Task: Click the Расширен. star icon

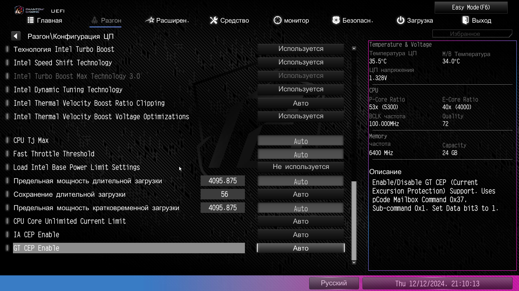Action: (x=149, y=20)
